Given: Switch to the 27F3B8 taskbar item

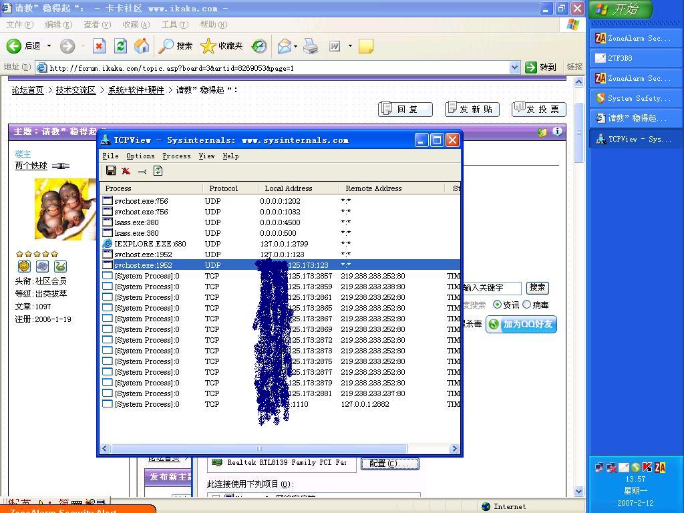Looking at the screenshot, I should pyautogui.click(x=636, y=58).
